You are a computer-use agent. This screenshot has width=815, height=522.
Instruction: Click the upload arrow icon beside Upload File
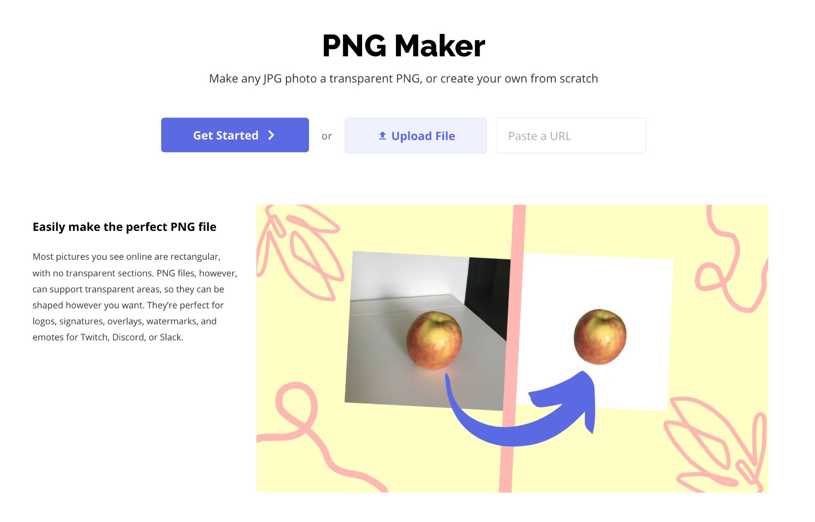coord(382,135)
